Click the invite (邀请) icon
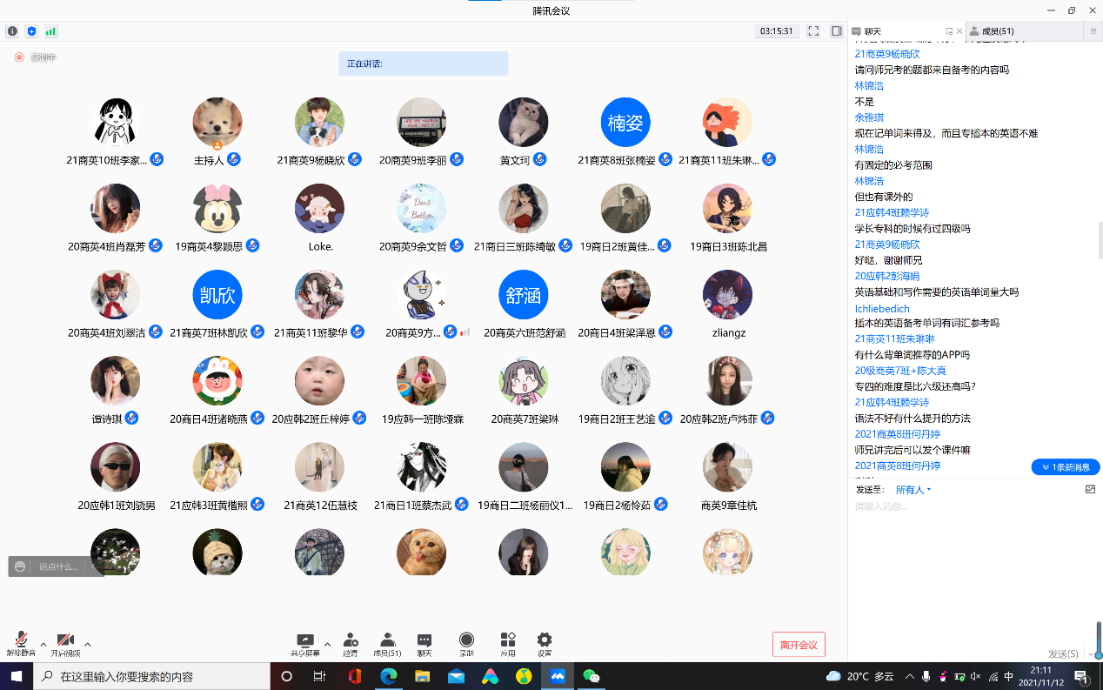 point(351,643)
